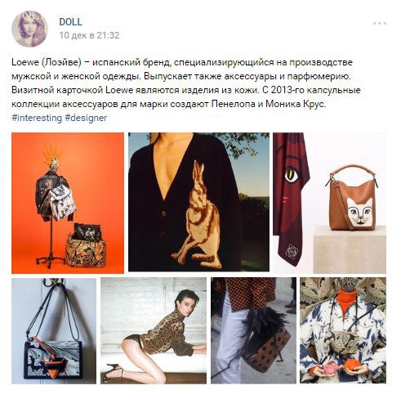401x399 pixels.
Task: Click the #designer hashtag
Action: (86, 118)
